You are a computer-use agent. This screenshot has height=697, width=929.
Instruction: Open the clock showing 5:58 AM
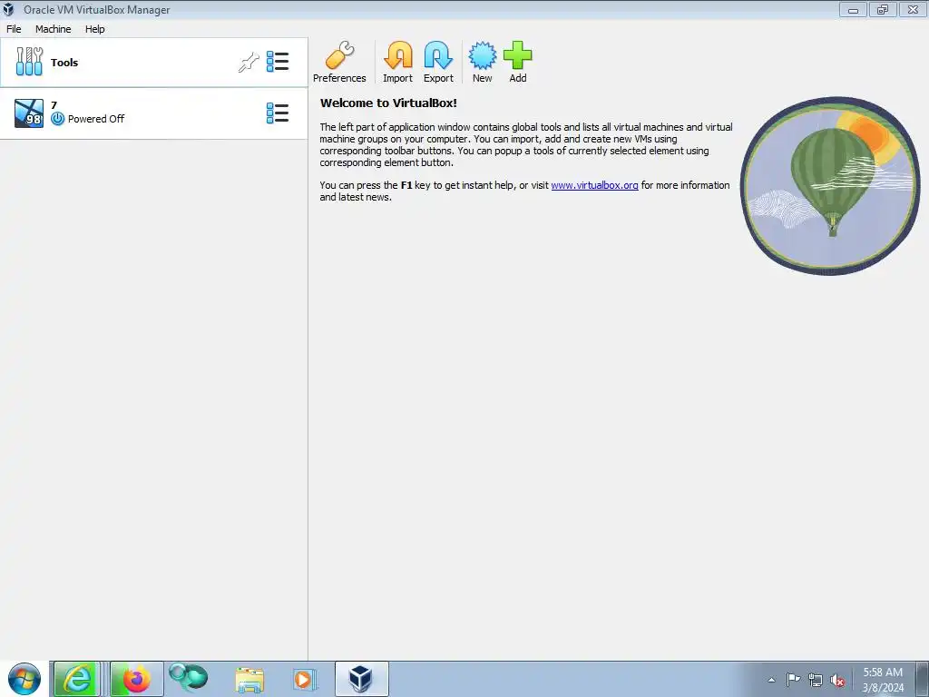coord(883,679)
